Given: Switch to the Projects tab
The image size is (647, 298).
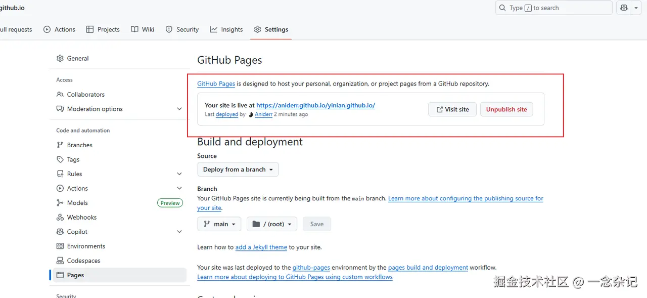Looking at the screenshot, I should 103,29.
